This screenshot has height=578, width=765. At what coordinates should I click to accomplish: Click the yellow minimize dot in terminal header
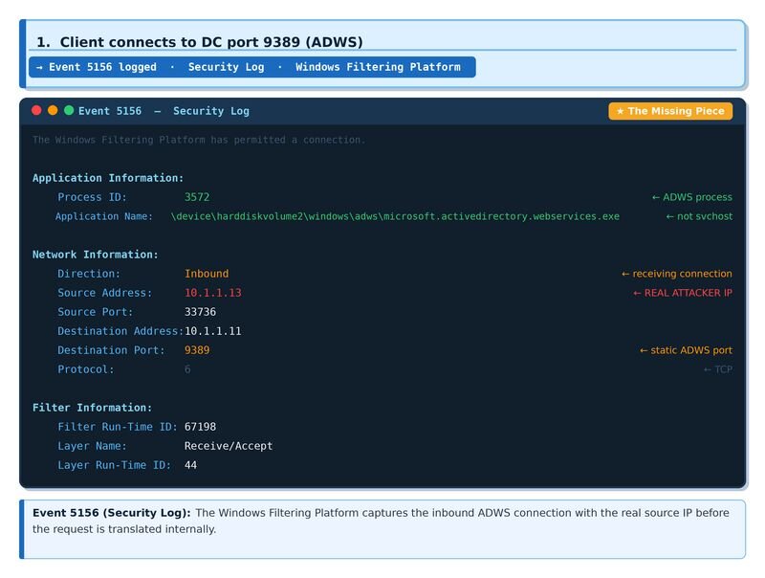(53, 111)
